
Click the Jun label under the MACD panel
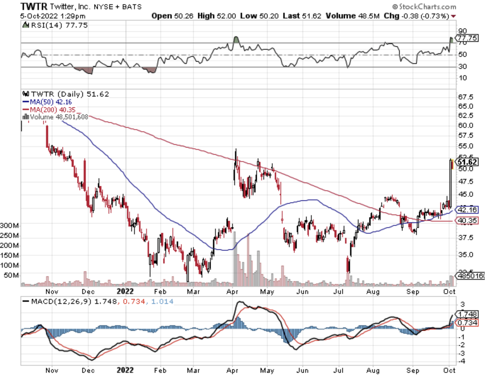(302, 370)
